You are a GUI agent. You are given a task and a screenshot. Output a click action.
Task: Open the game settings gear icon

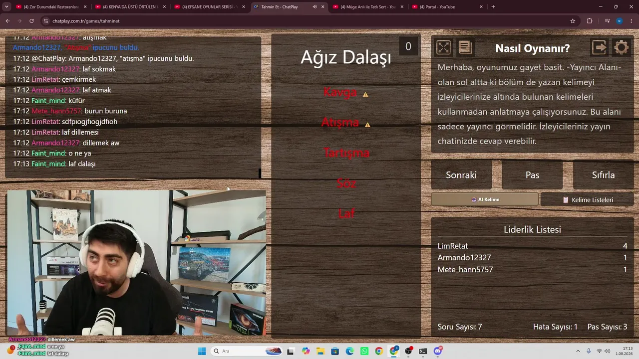pyautogui.click(x=622, y=47)
